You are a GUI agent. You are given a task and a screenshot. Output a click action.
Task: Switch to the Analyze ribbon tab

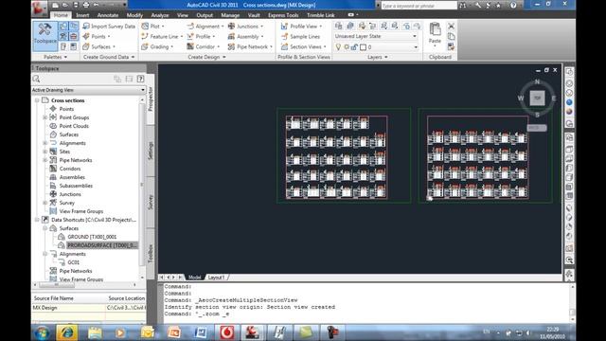click(x=160, y=15)
